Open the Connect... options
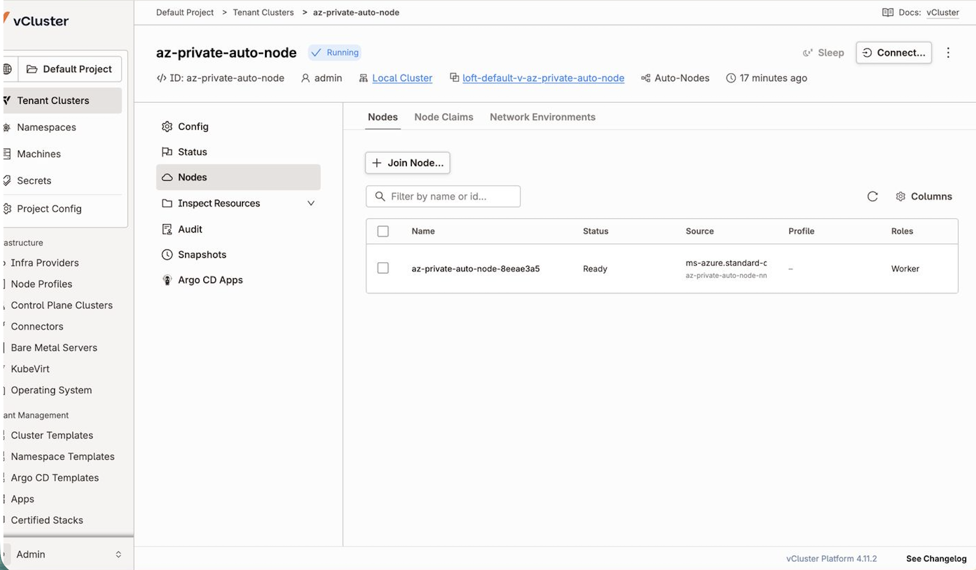976x570 pixels. 893,53
